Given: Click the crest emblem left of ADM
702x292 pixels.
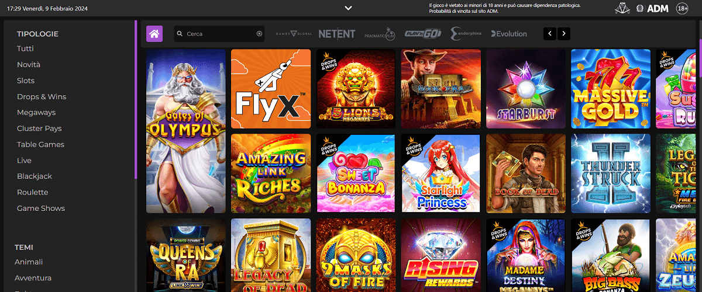Looking at the screenshot, I should click(640, 8).
